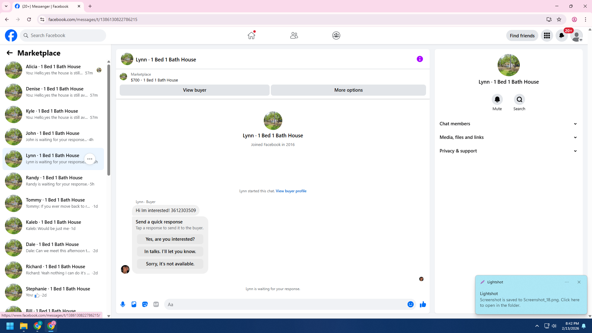Open File Explorer from taskbar
The height and width of the screenshot is (333, 592).
(x=24, y=326)
